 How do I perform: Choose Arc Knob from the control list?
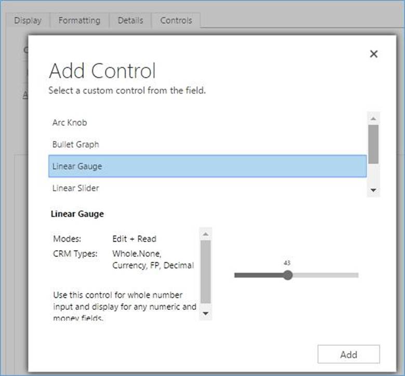pyautogui.click(x=70, y=123)
